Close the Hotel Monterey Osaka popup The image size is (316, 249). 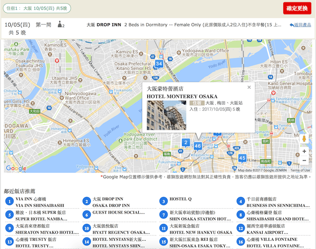[249, 88]
